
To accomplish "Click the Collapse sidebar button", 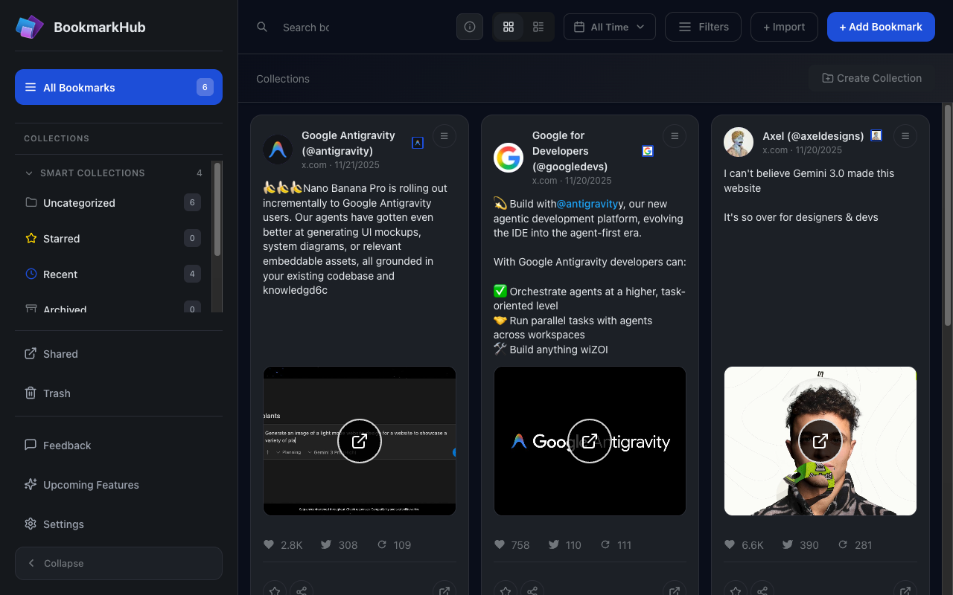I will click(118, 563).
